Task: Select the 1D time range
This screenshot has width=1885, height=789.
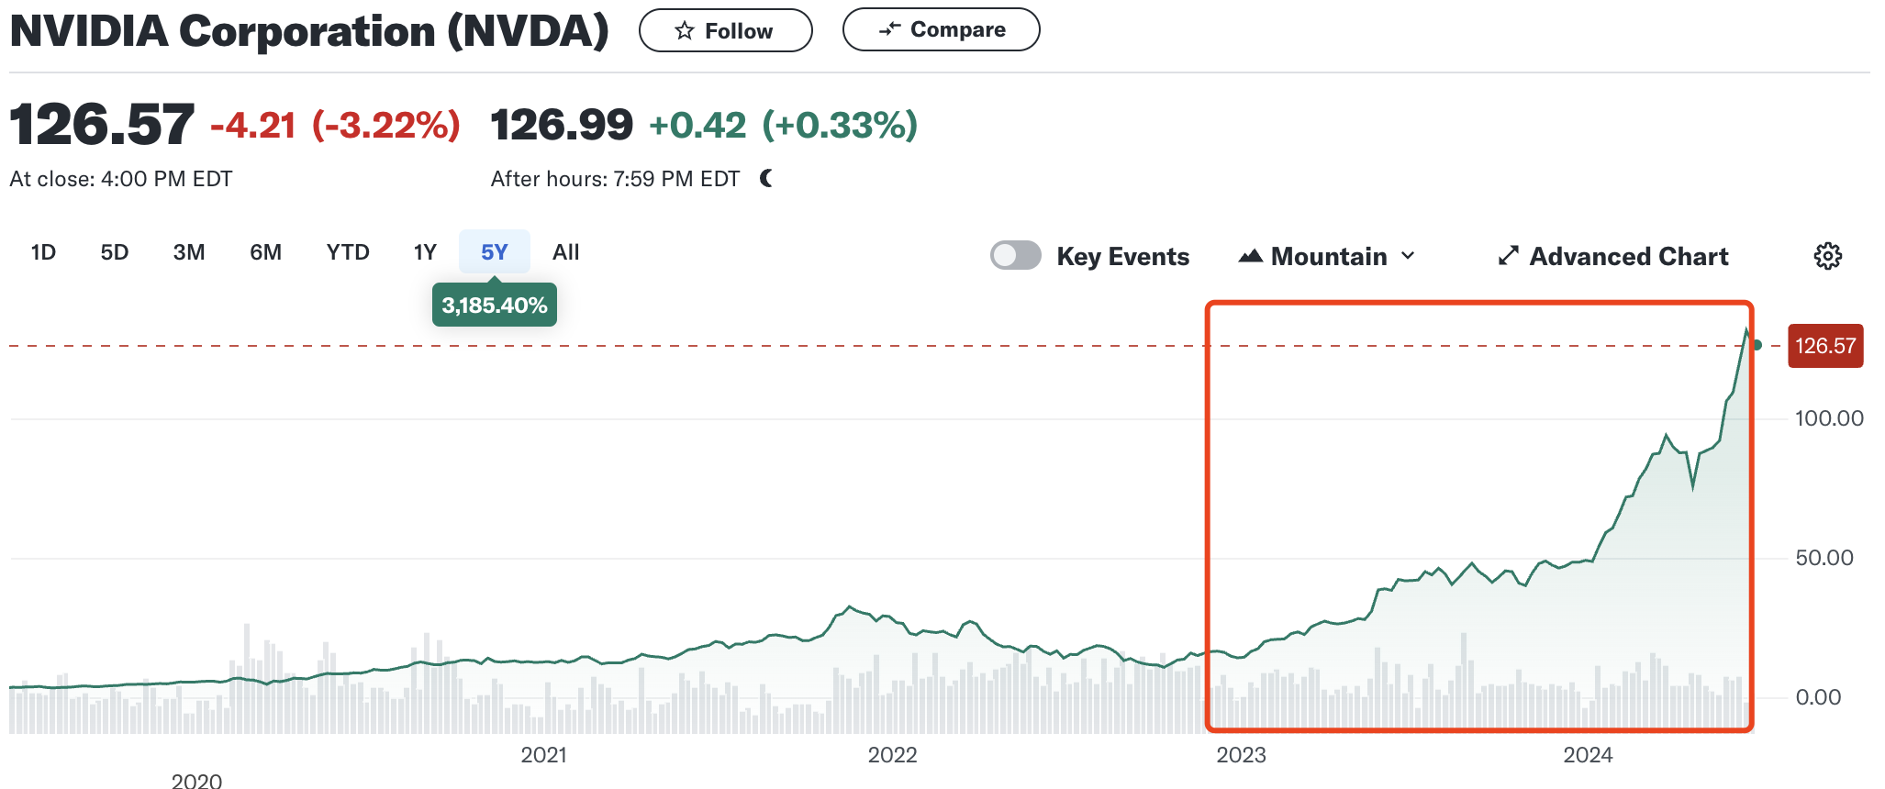Action: 43,252
